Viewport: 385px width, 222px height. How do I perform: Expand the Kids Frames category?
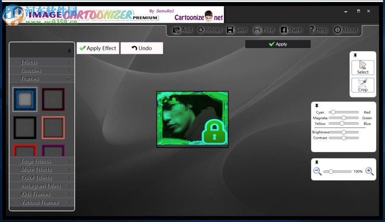coord(42,194)
